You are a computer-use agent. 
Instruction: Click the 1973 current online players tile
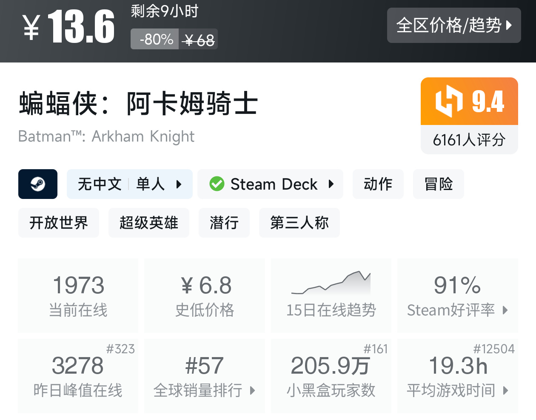[x=78, y=295]
